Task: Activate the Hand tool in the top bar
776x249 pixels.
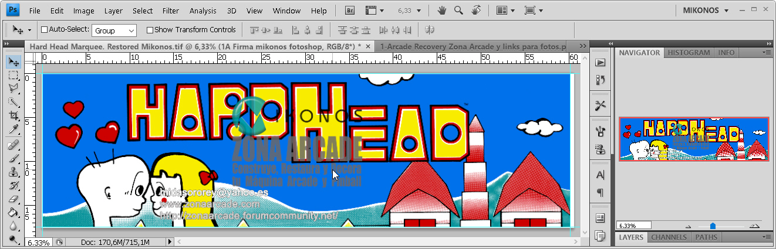Action: tap(442, 11)
